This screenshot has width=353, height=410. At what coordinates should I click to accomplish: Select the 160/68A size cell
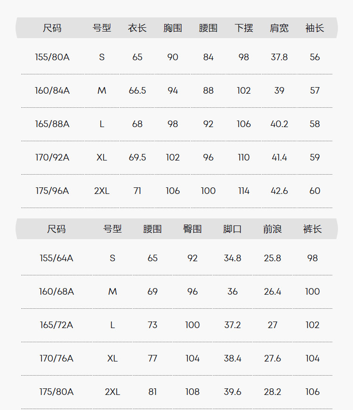[x=56, y=292]
